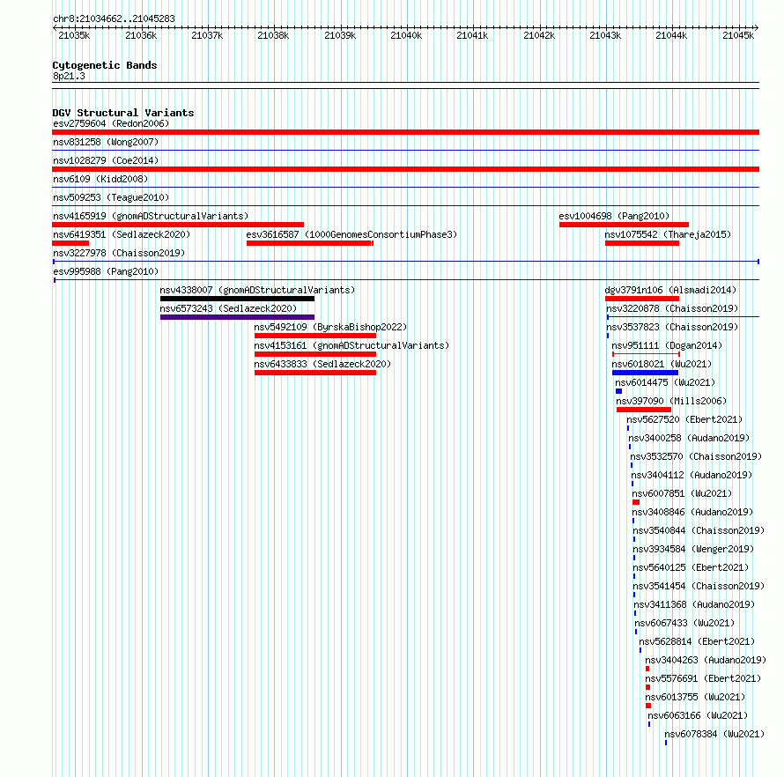Open nsv509253 (Teague2010) variant label
The height and width of the screenshot is (777, 784).
[x=111, y=197]
